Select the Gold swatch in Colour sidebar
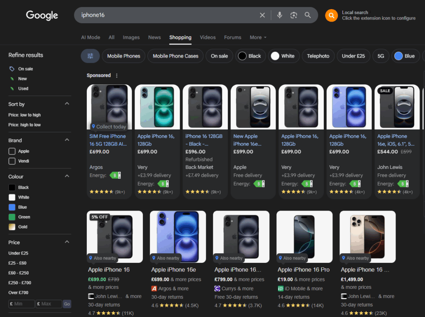 click(12, 227)
